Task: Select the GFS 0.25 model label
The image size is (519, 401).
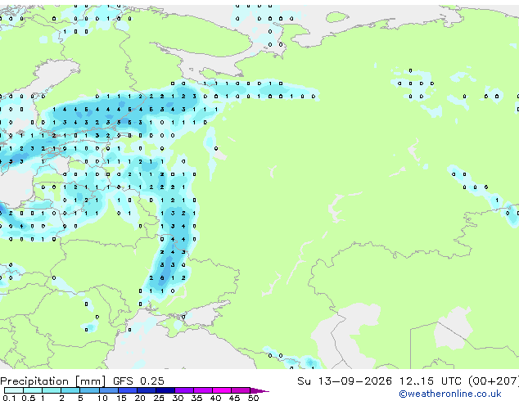Action: pyautogui.click(x=138, y=381)
